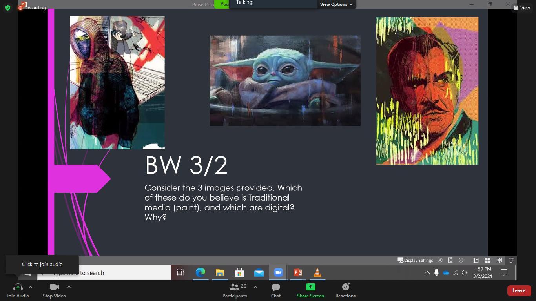The width and height of the screenshot is (536, 301).
Task: Click the pop-art mustached man portrait
Action: point(427,91)
